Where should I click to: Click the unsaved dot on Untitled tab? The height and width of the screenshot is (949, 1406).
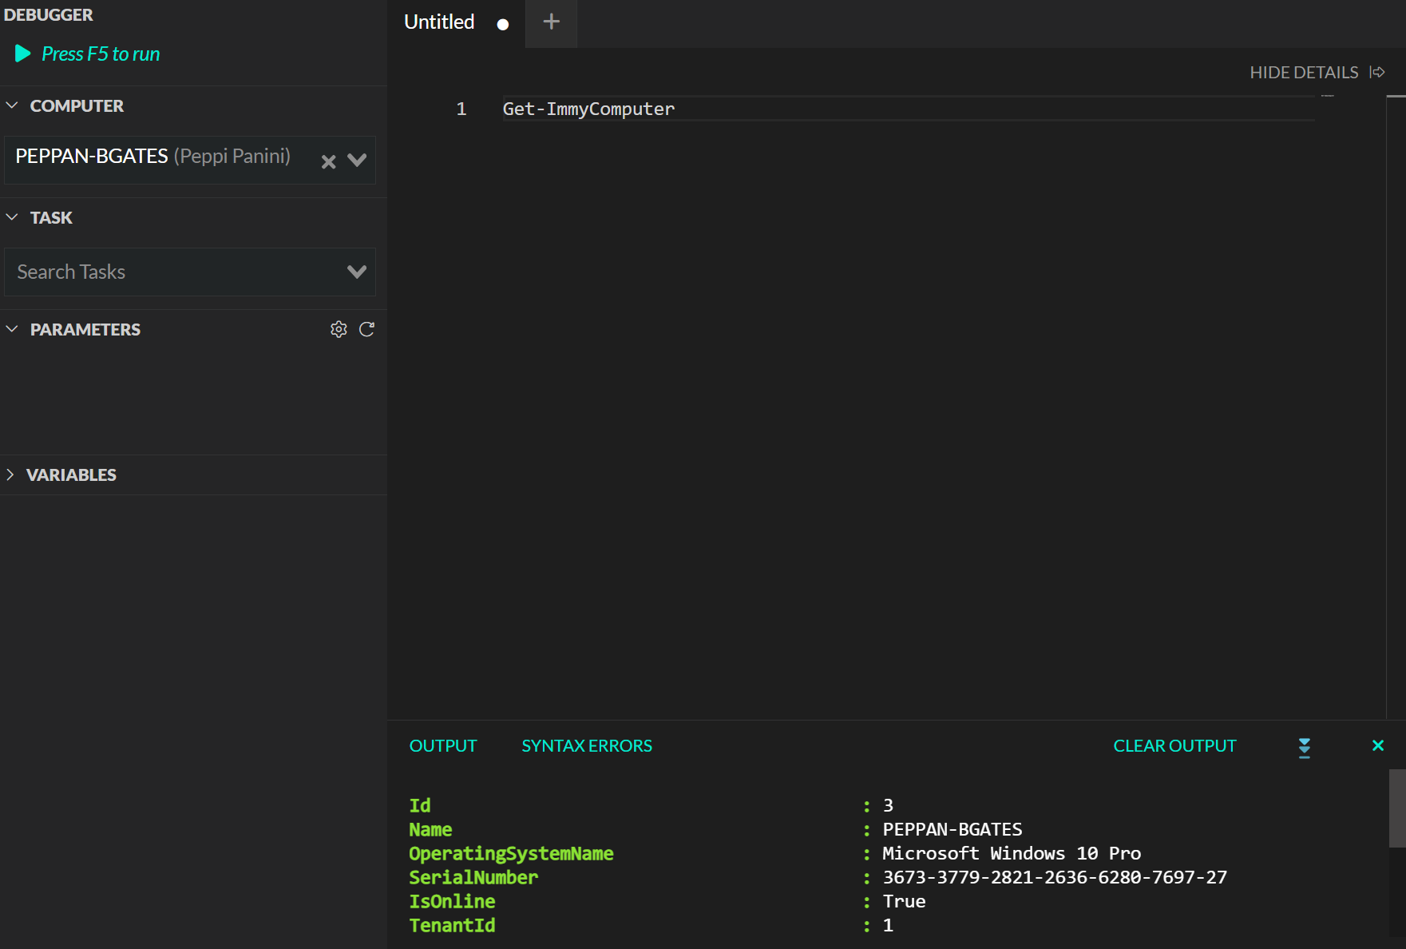(x=503, y=24)
